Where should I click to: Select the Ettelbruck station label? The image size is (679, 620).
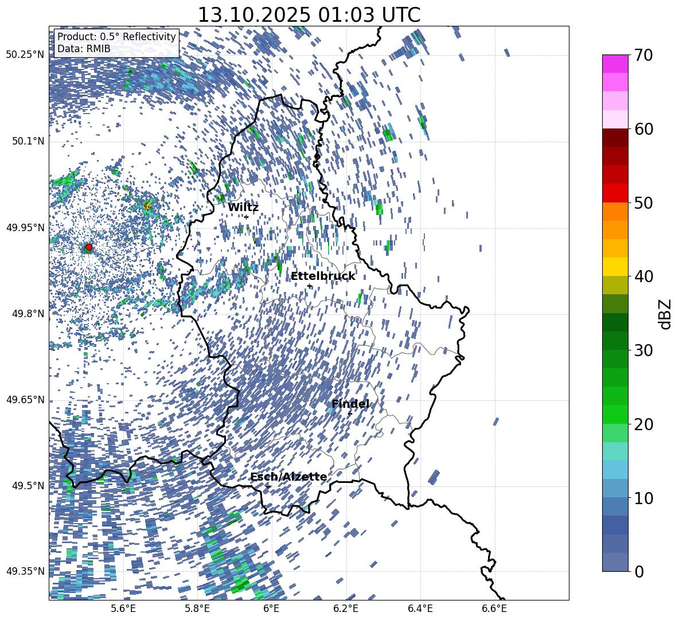(323, 276)
